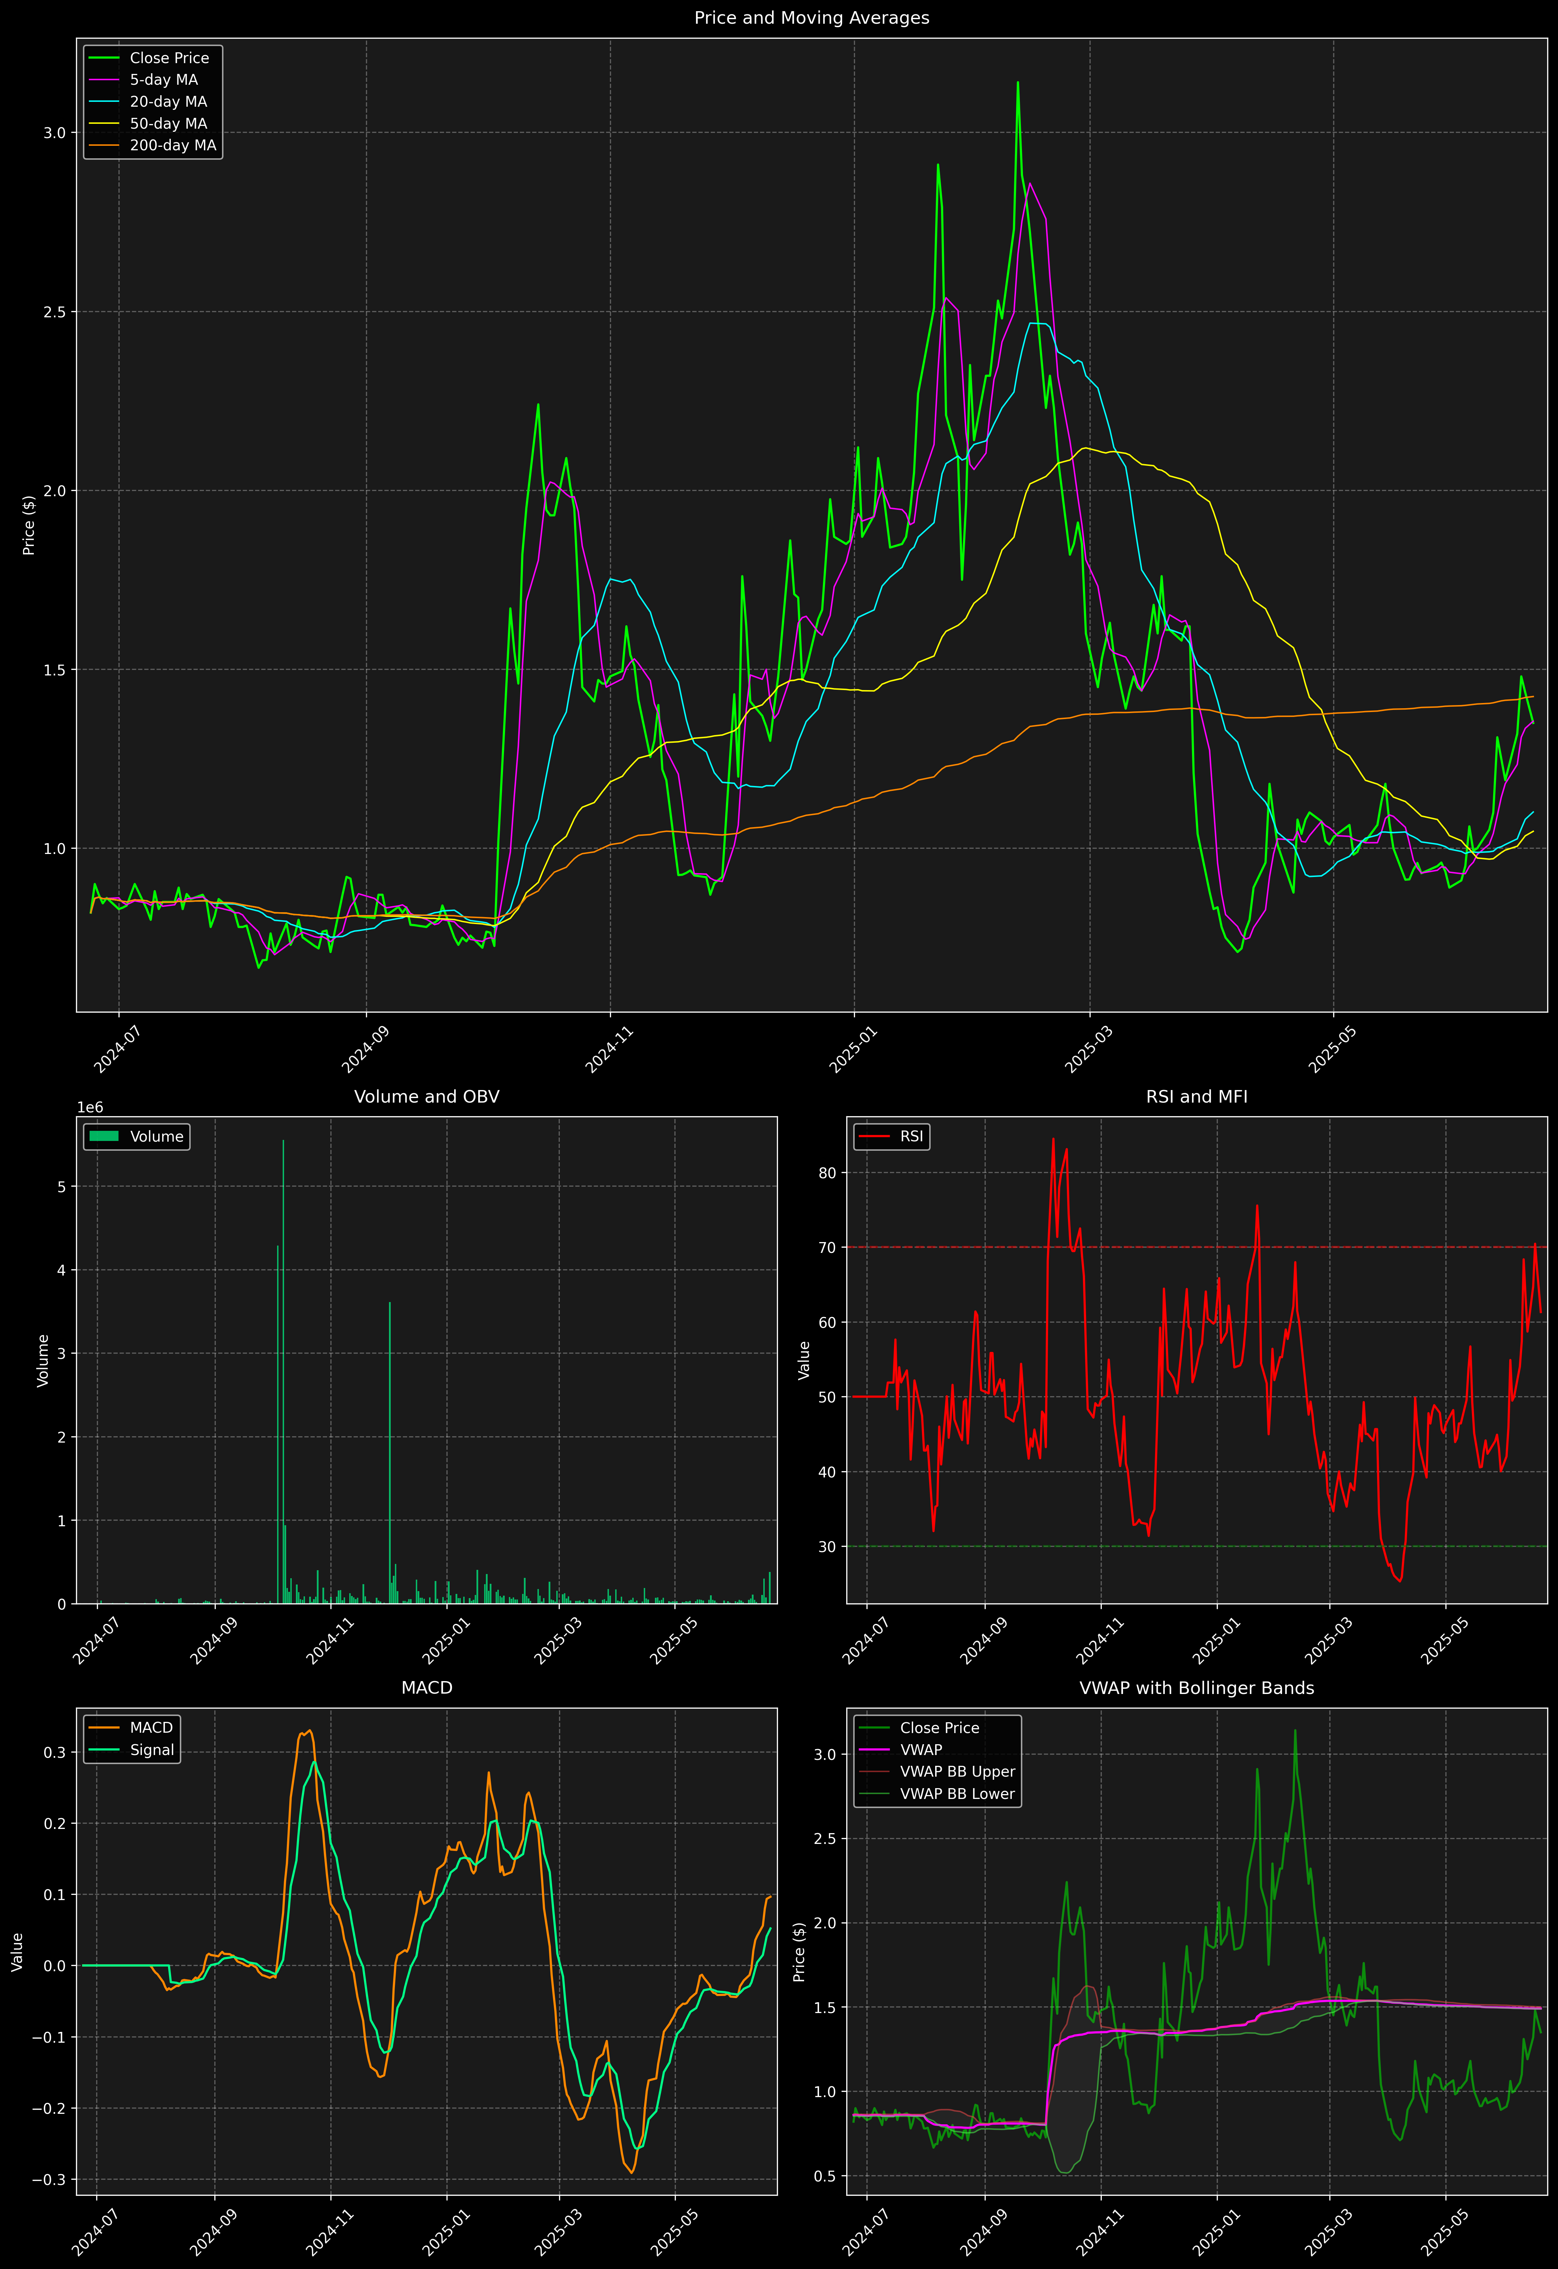The image size is (1558, 2269).
Task: Click the 'Value' axis label of the RSI chart
Action: [804, 1360]
